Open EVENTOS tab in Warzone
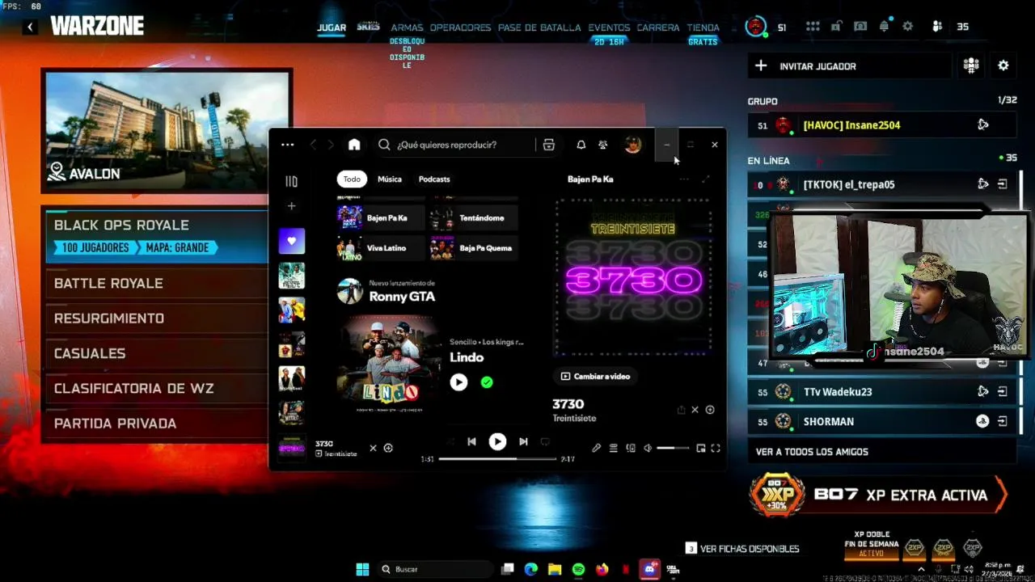This screenshot has height=582, width=1035. tap(609, 27)
